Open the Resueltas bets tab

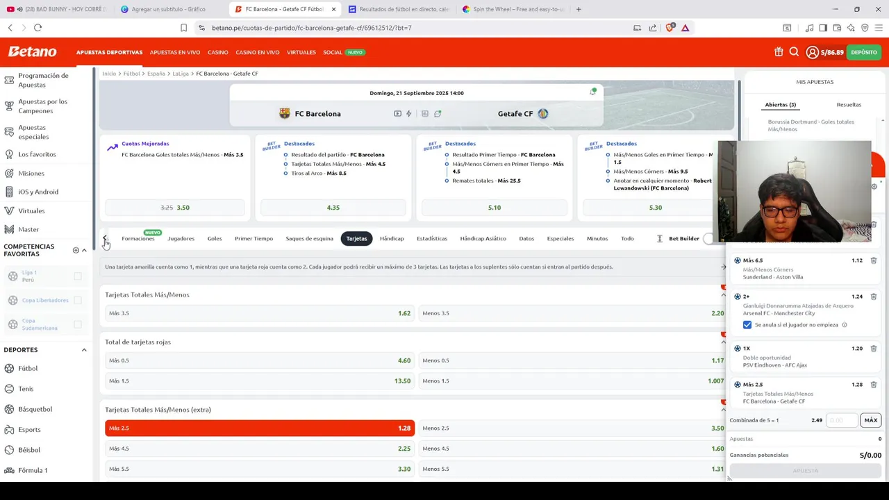[849, 105]
